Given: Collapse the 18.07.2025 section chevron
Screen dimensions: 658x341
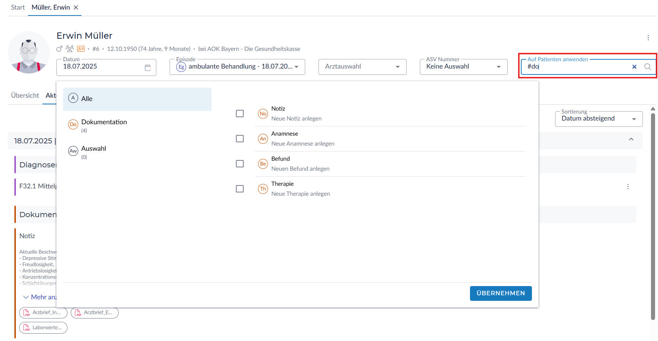Looking at the screenshot, I should coord(631,139).
